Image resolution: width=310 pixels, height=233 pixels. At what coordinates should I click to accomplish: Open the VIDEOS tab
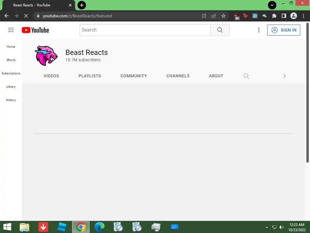coord(51,76)
